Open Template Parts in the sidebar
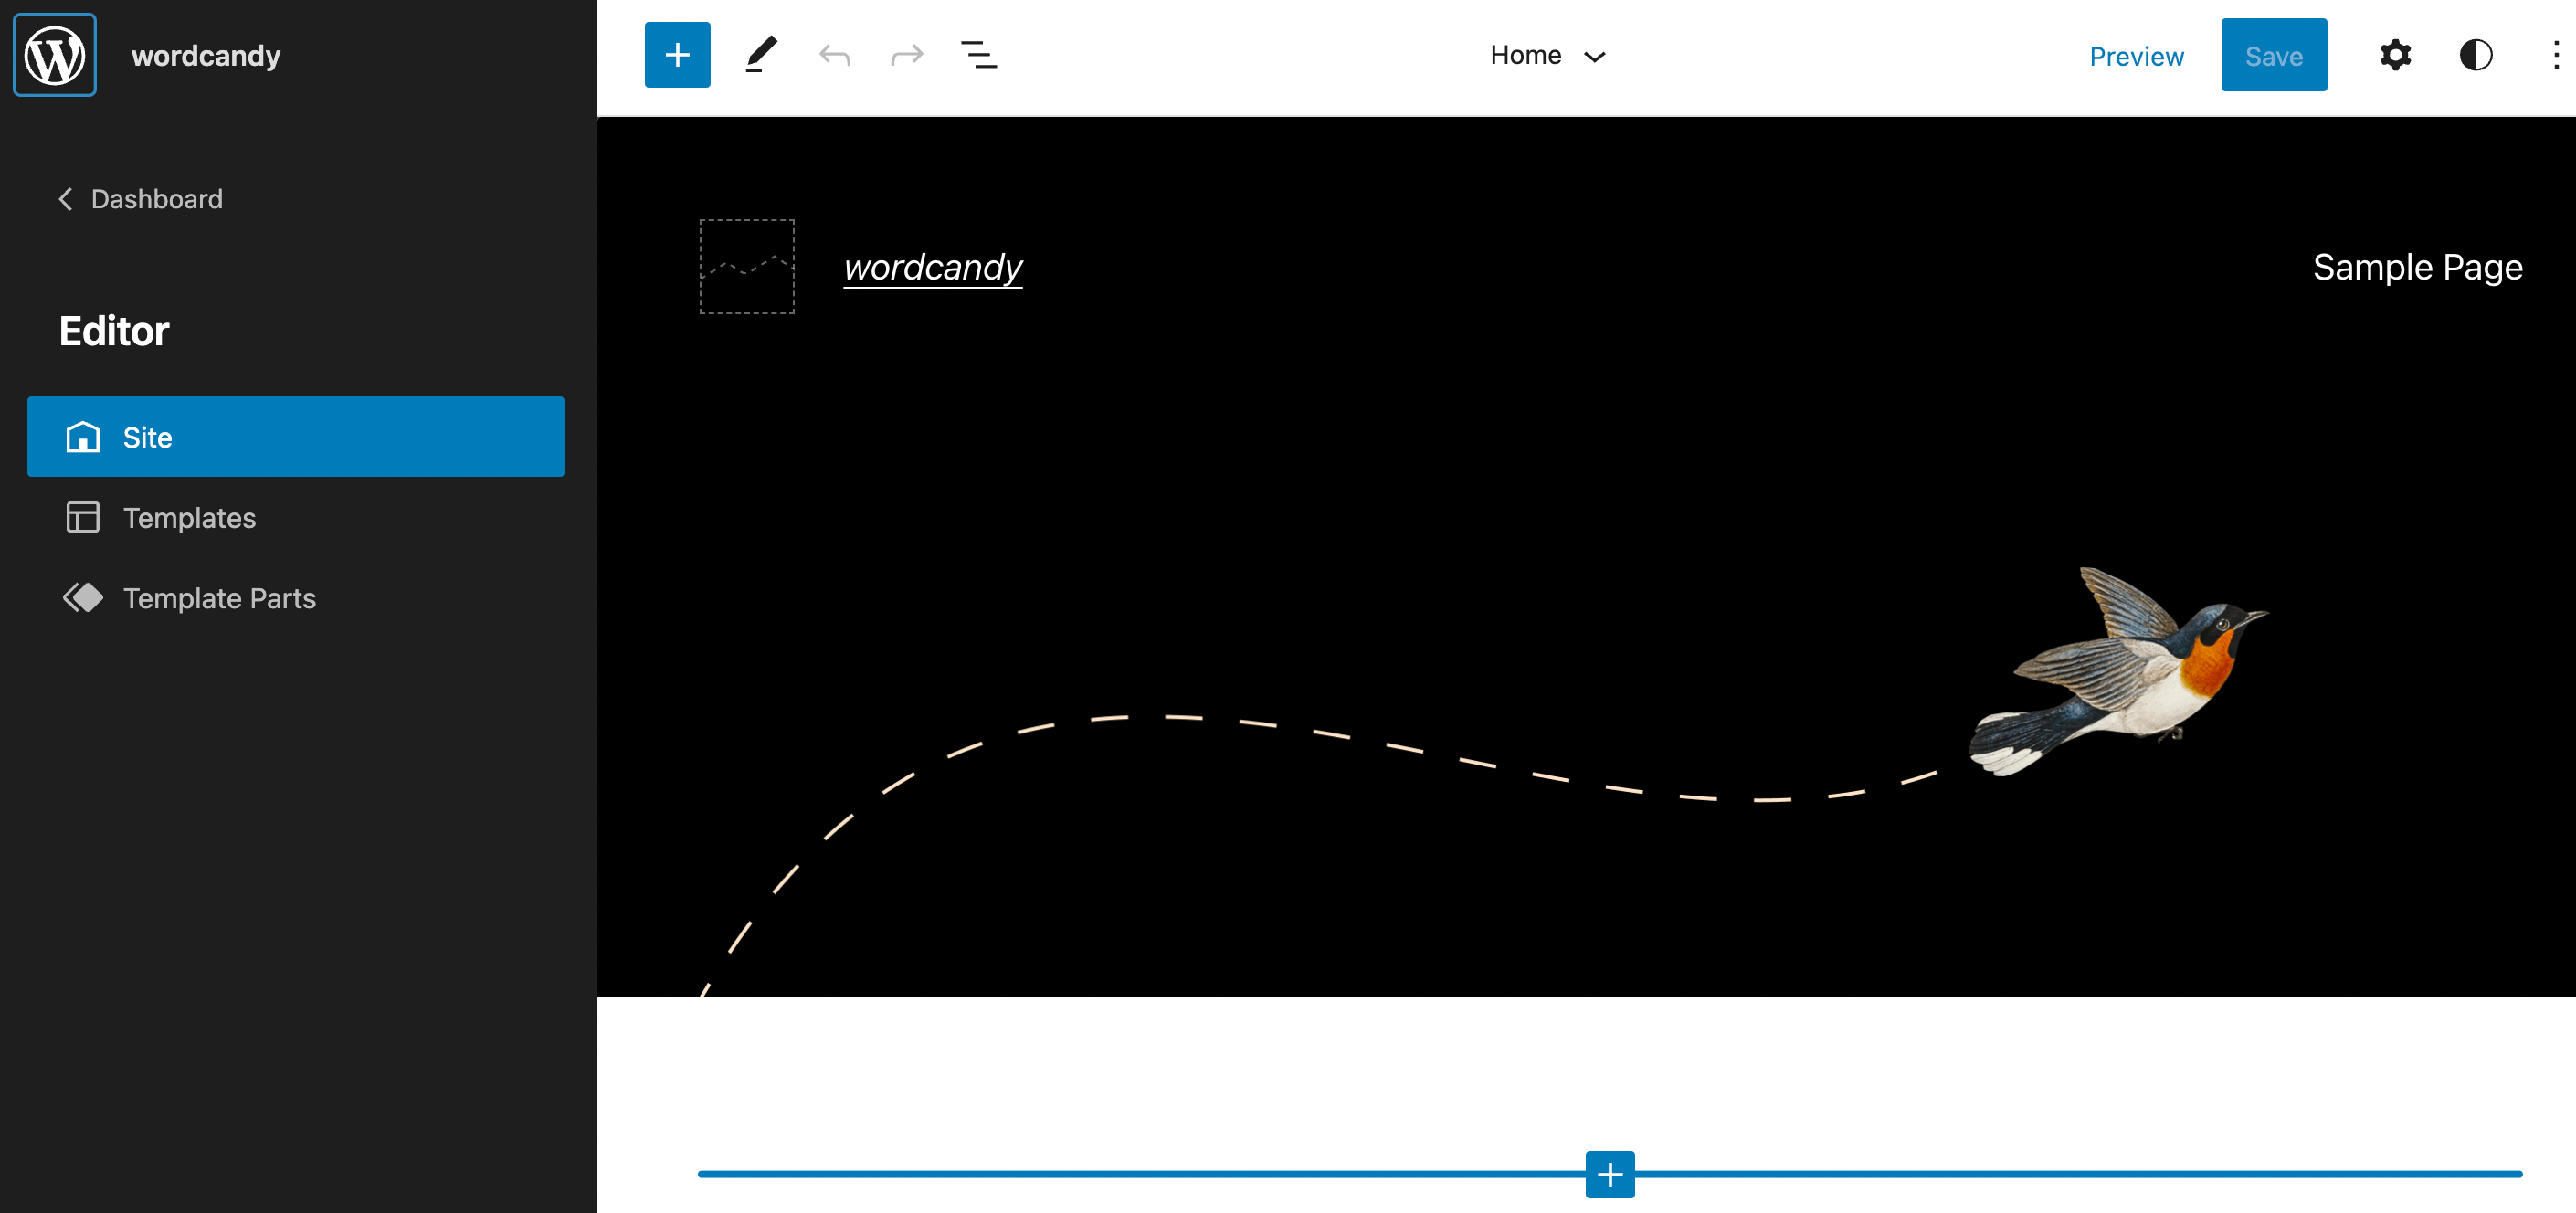Viewport: 2576px width, 1213px height. click(x=219, y=598)
